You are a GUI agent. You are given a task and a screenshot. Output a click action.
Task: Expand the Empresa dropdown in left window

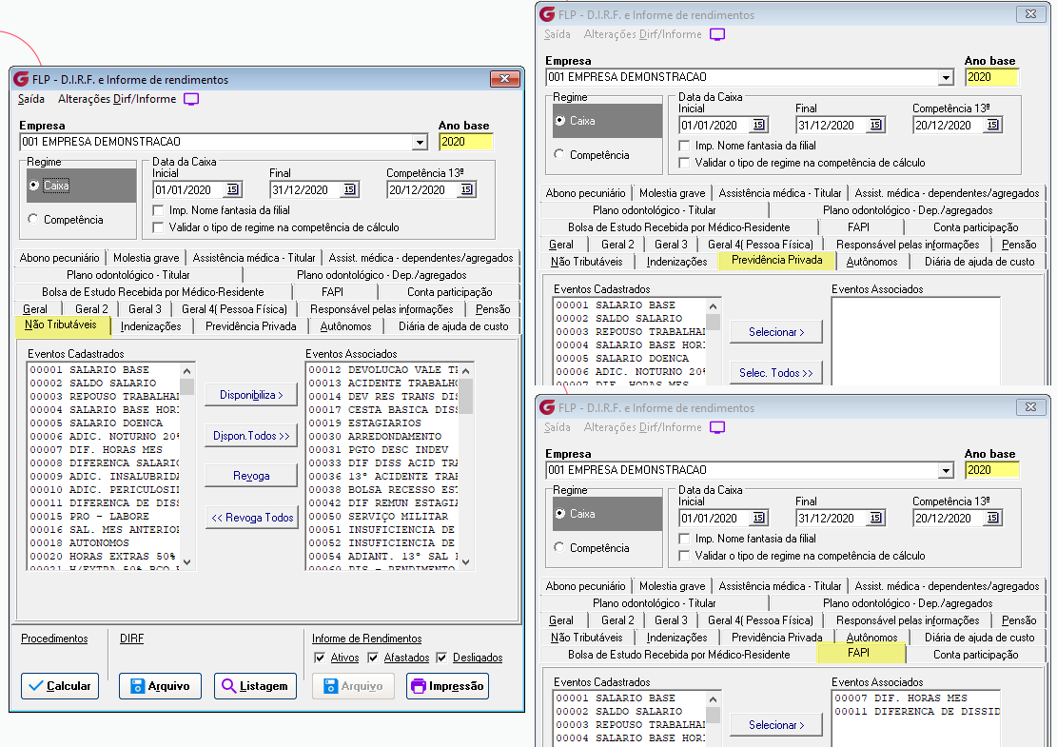pos(420,142)
